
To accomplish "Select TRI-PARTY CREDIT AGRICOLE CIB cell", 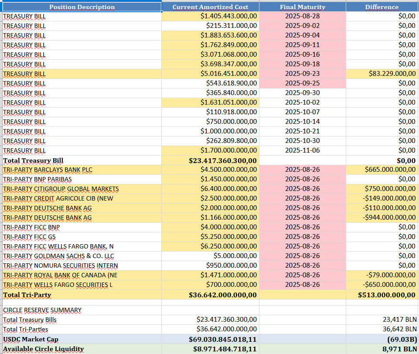I will coord(82,199).
